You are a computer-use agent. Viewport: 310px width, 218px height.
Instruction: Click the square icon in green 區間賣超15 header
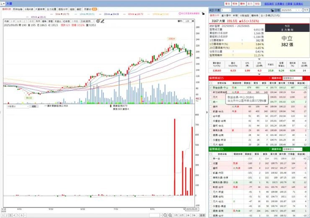pyautogui.click(x=305, y=149)
